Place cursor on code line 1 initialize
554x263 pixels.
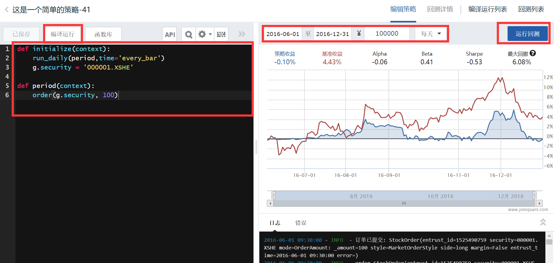64,49
